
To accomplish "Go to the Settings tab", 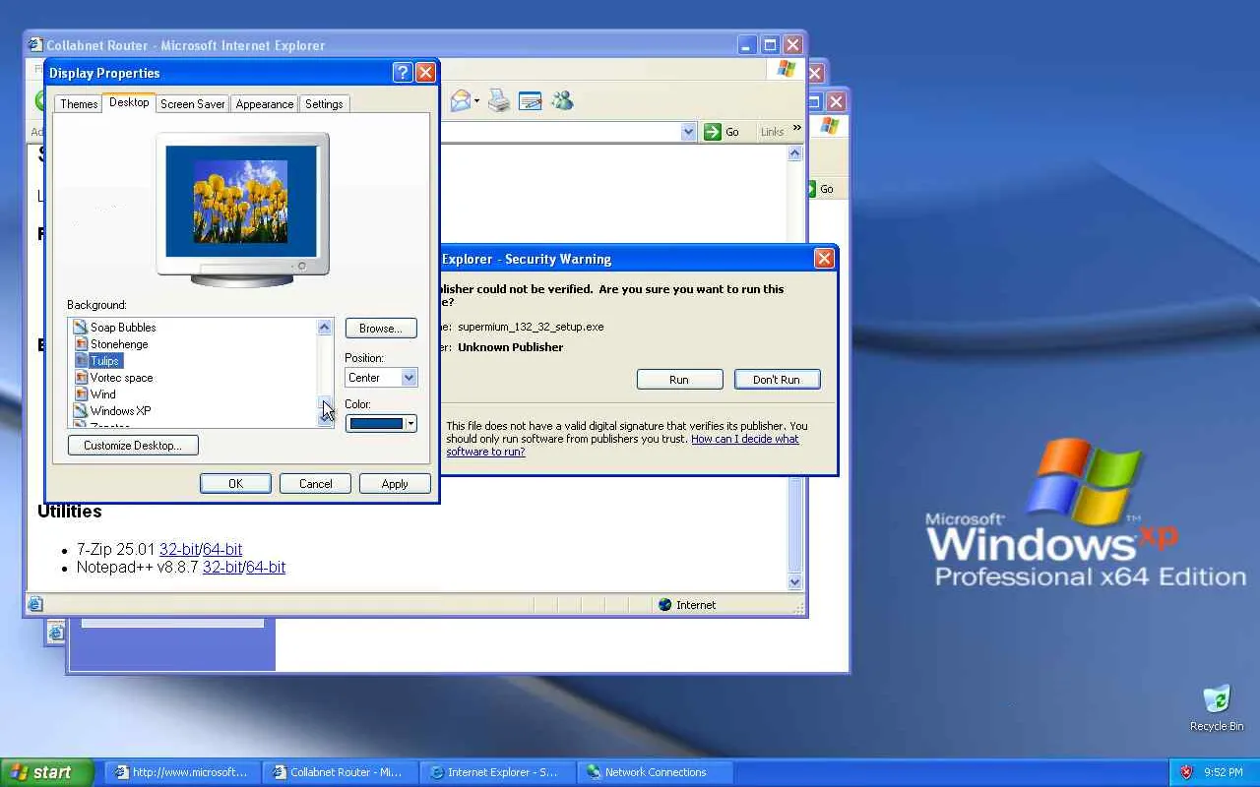I will 324,104.
